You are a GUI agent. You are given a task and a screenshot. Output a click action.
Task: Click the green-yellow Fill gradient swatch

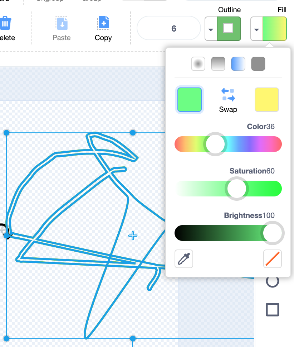point(275,29)
